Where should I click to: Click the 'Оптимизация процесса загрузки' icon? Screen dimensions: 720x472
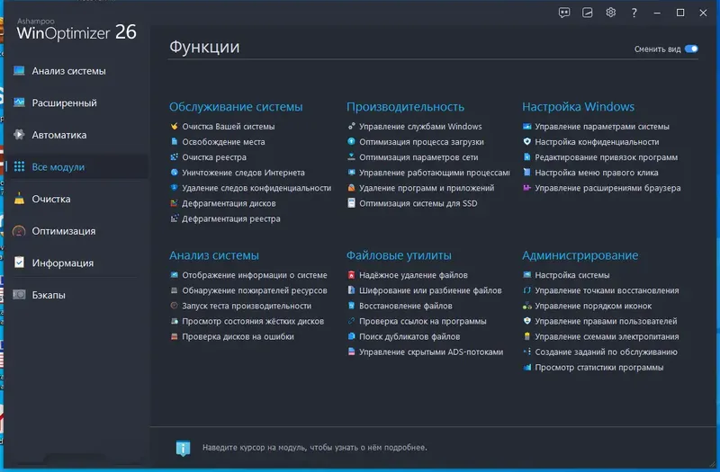click(351, 141)
